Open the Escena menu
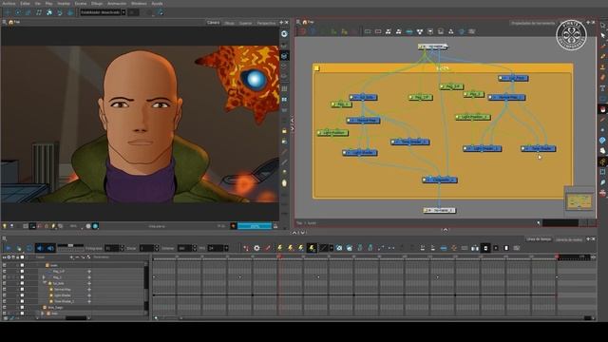The image size is (608, 342). click(81, 4)
